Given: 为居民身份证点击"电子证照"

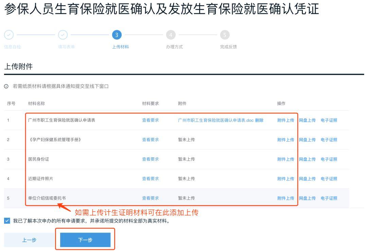Looking at the screenshot, I should (329, 159).
